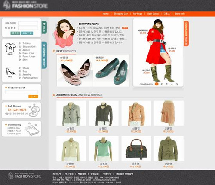Click the orange product search button
215x185 pixels.
click(x=33, y=97)
